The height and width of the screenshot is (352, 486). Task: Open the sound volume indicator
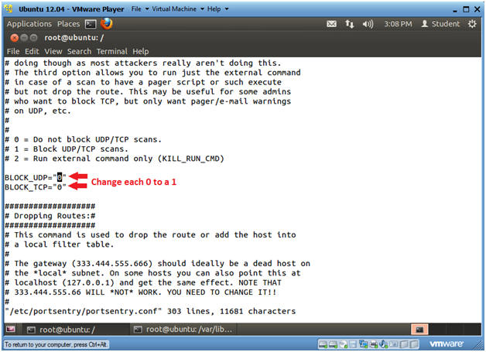point(368,24)
